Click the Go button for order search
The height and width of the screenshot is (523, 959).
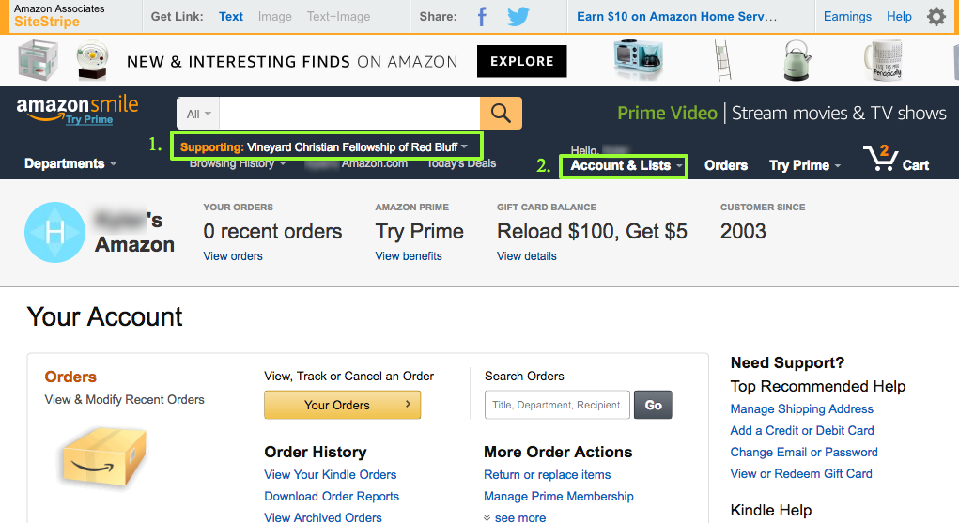(x=653, y=405)
